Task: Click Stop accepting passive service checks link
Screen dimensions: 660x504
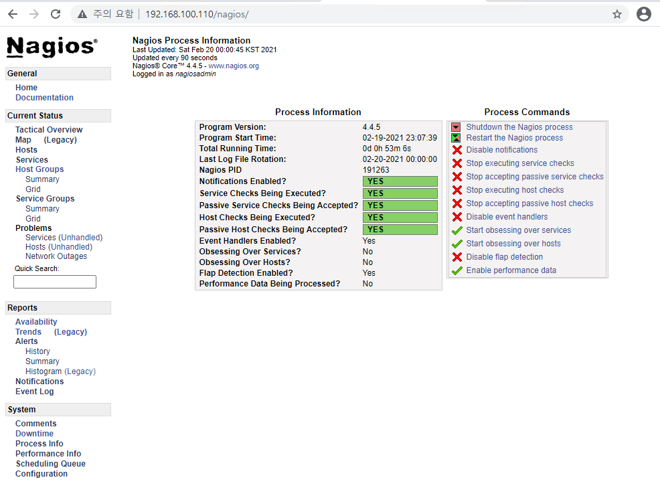Action: click(535, 177)
